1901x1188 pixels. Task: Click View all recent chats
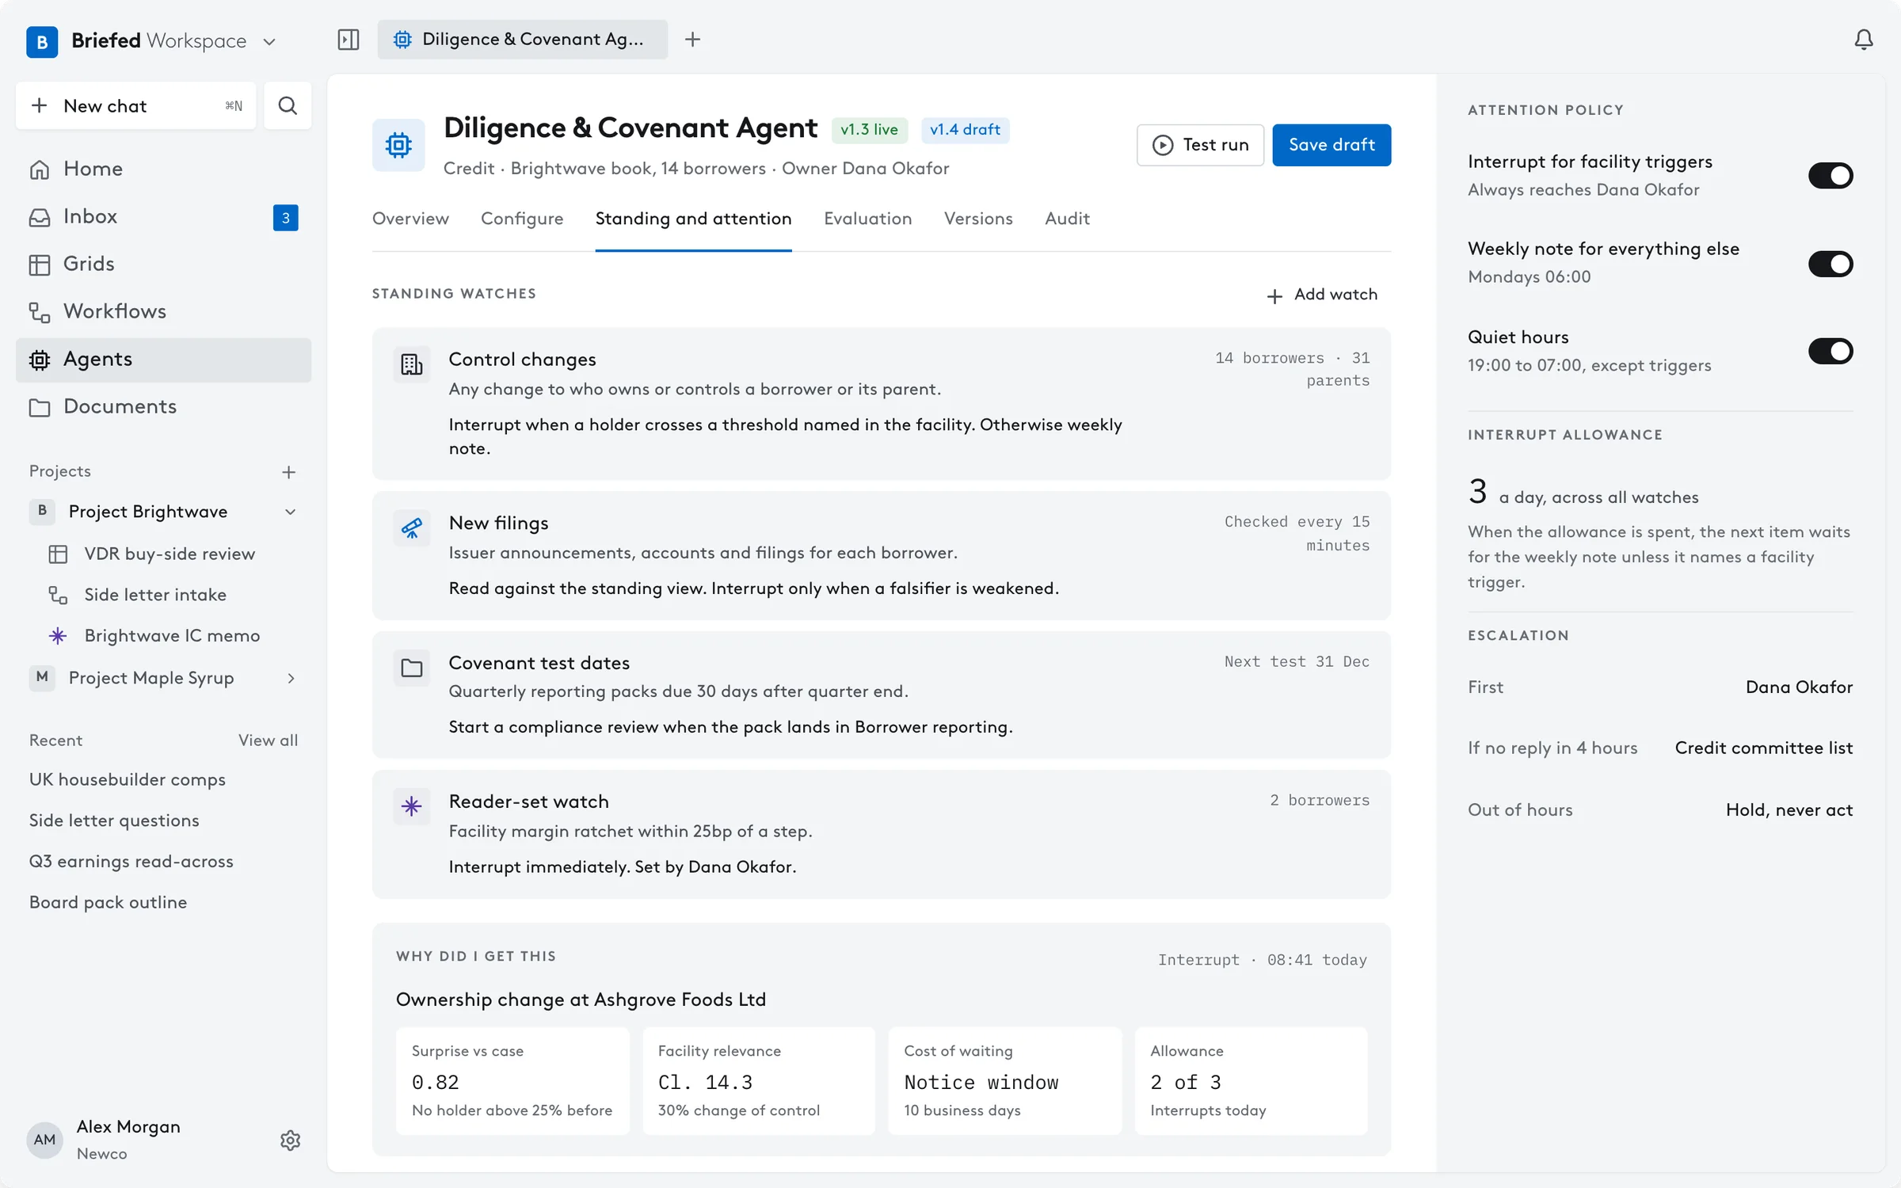click(268, 741)
